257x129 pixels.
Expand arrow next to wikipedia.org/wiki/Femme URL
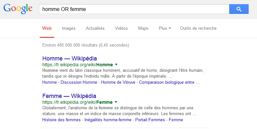click(116, 102)
